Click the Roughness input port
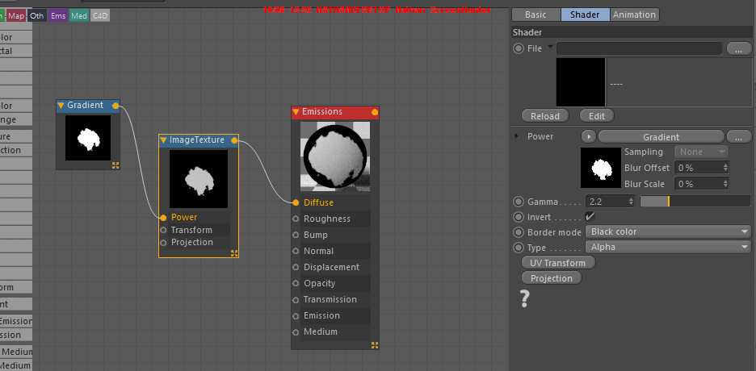 tap(296, 219)
